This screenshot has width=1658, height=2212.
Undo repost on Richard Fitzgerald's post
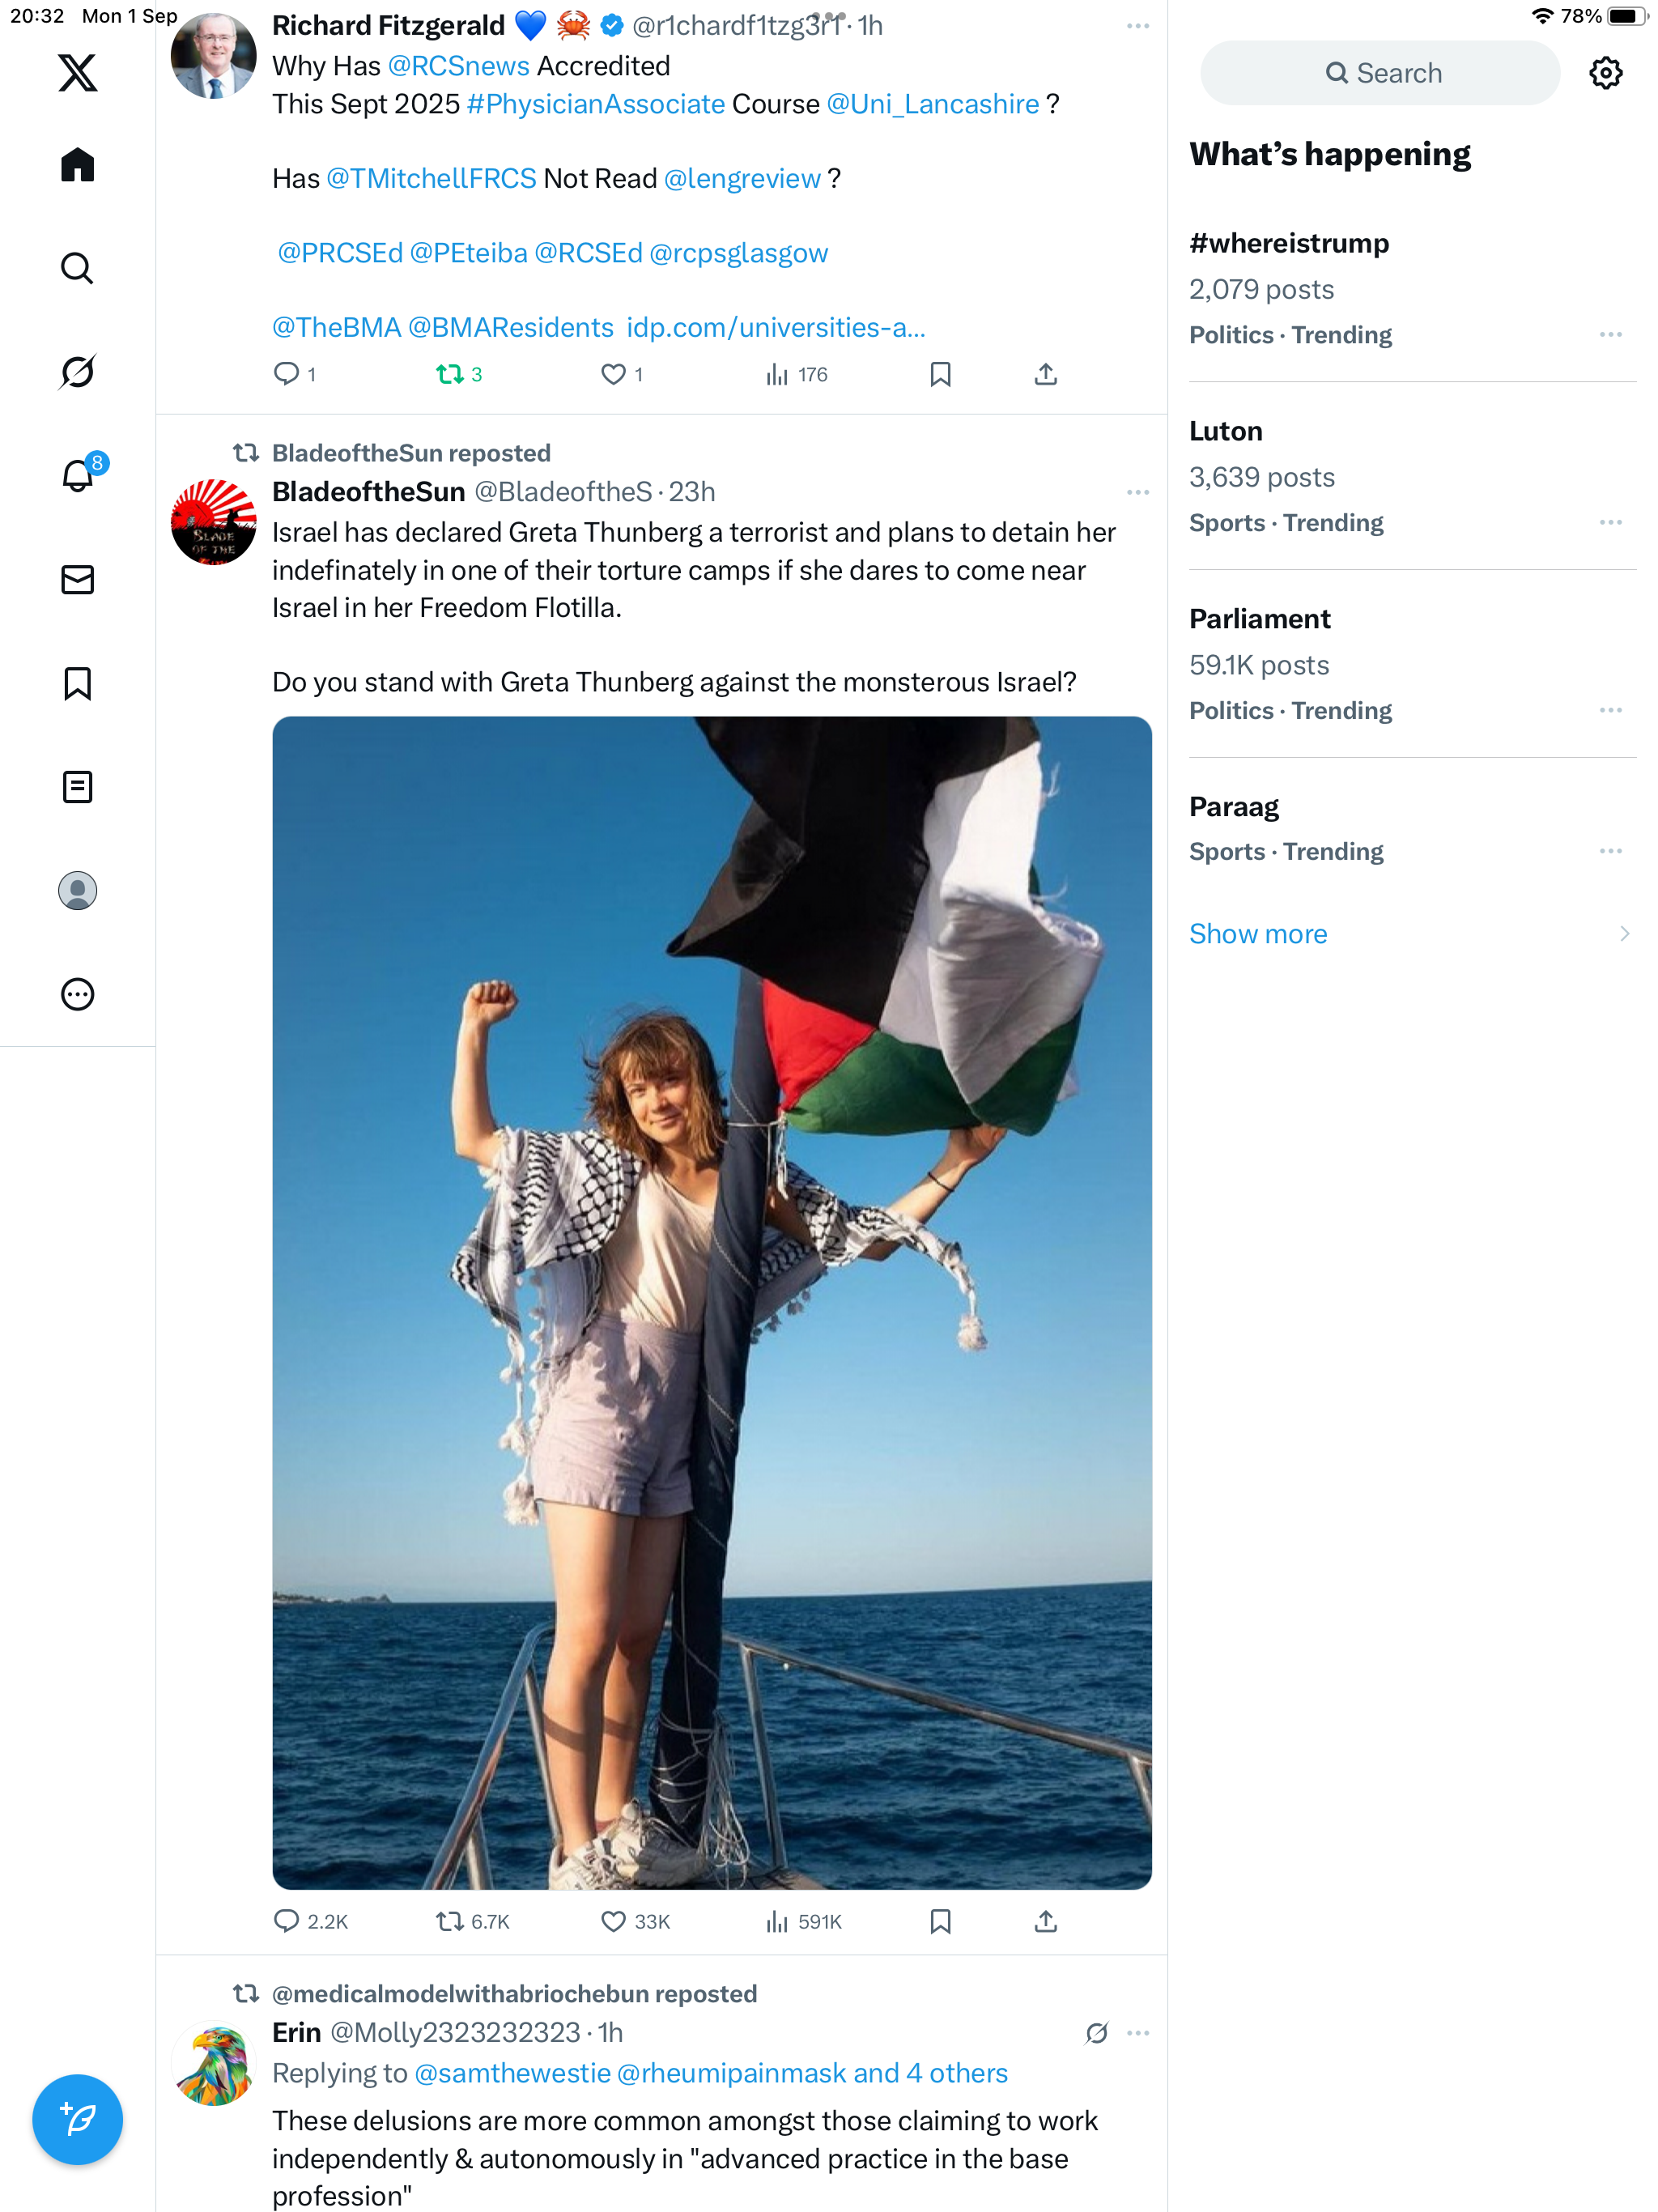pyautogui.click(x=449, y=375)
